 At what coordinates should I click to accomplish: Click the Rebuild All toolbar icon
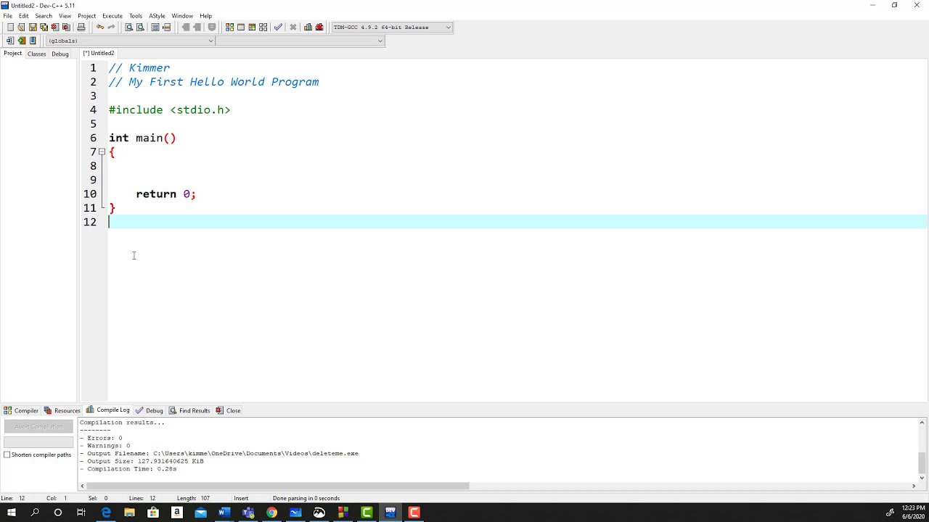click(263, 27)
